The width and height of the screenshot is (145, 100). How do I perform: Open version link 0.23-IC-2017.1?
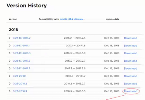tap(21, 46)
